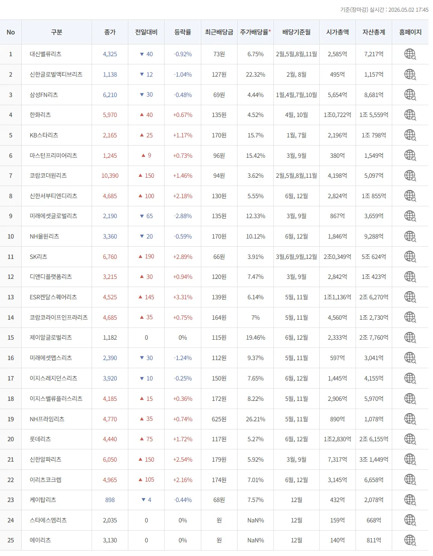The image size is (433, 556).
Task: Open homepage globe icon for 제이알글로벌리츠
Action: pyautogui.click(x=410, y=337)
